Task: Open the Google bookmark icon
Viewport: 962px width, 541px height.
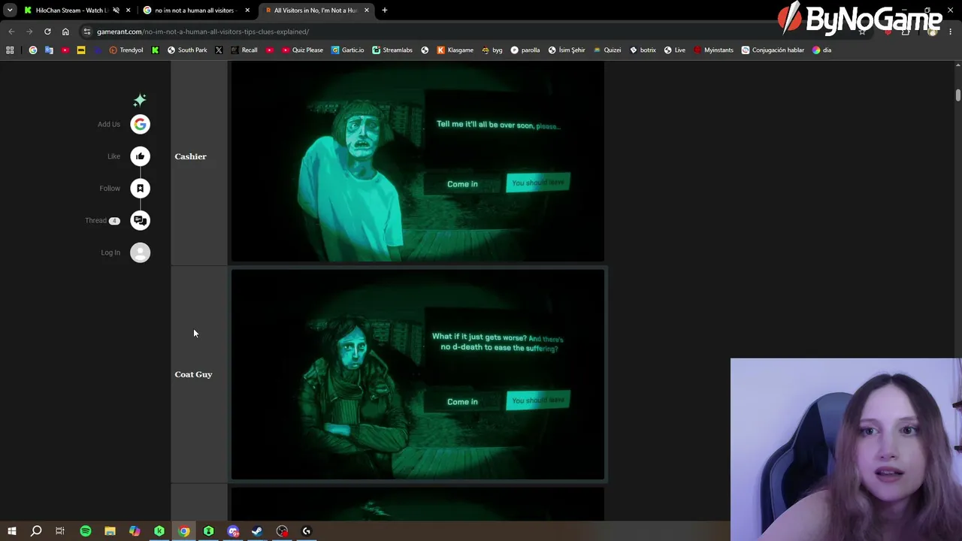Action: coord(33,50)
